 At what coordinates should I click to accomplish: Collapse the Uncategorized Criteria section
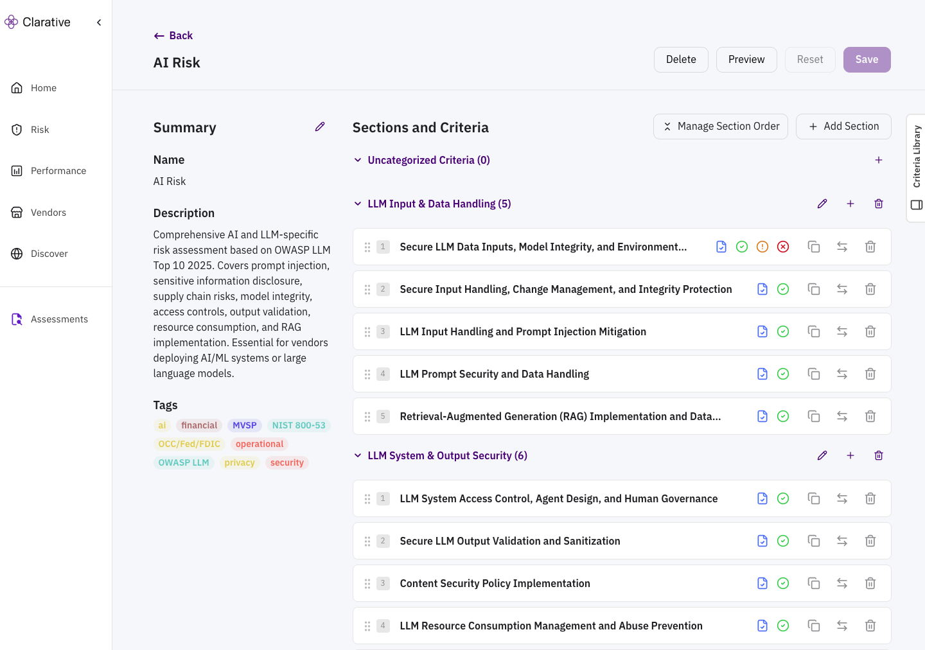point(358,160)
